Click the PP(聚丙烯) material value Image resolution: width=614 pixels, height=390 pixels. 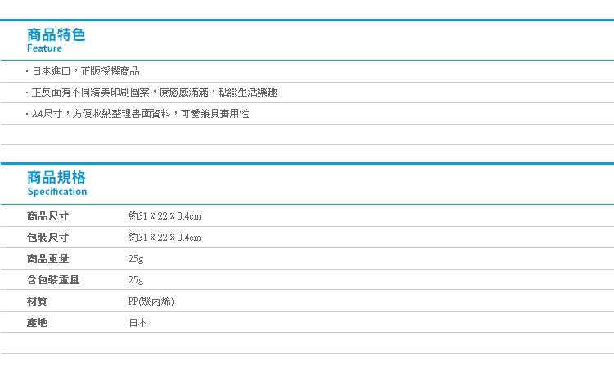[x=151, y=301]
